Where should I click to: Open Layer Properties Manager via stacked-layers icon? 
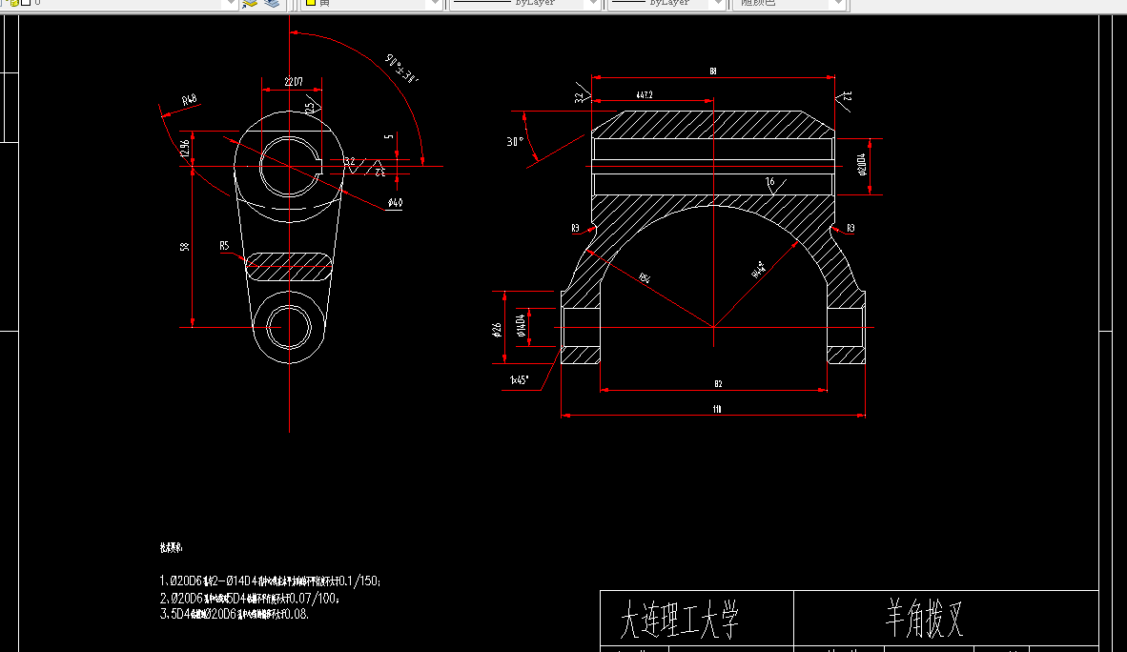(274, 5)
